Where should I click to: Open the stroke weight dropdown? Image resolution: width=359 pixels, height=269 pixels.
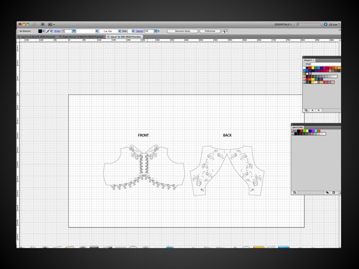point(73,31)
